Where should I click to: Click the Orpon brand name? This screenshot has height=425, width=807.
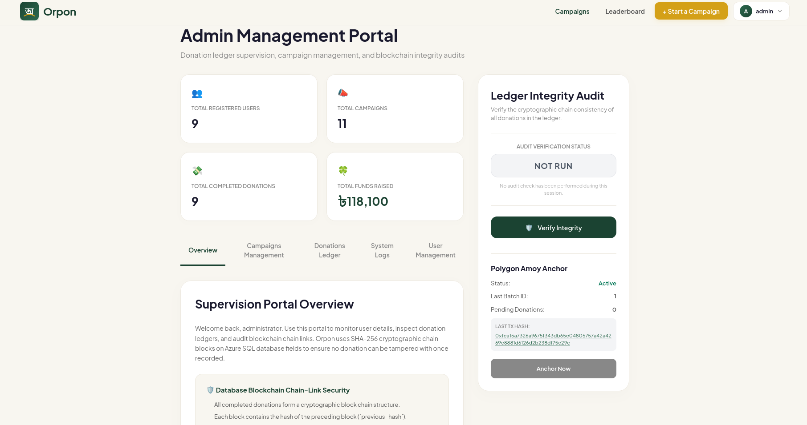60,12
